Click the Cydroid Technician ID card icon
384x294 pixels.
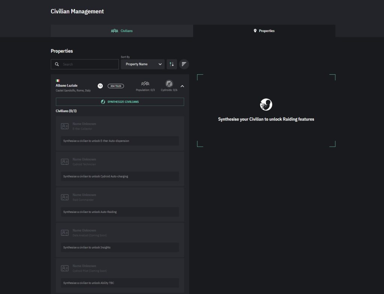click(65, 162)
